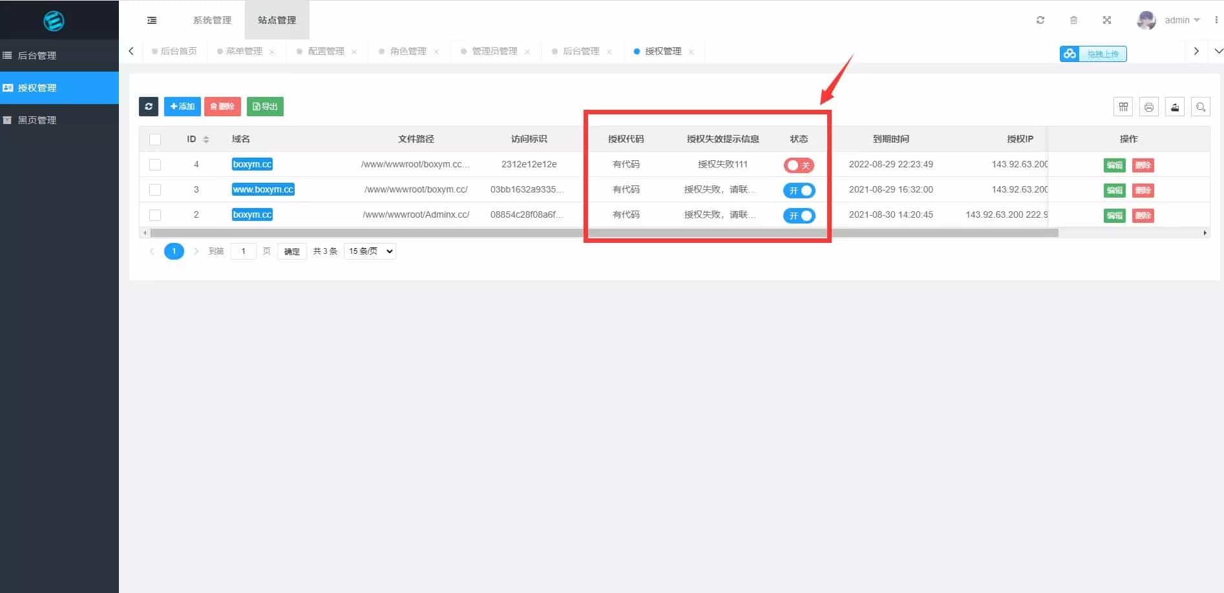Sort the table by ID column arrows
The image size is (1224, 593).
(x=206, y=139)
